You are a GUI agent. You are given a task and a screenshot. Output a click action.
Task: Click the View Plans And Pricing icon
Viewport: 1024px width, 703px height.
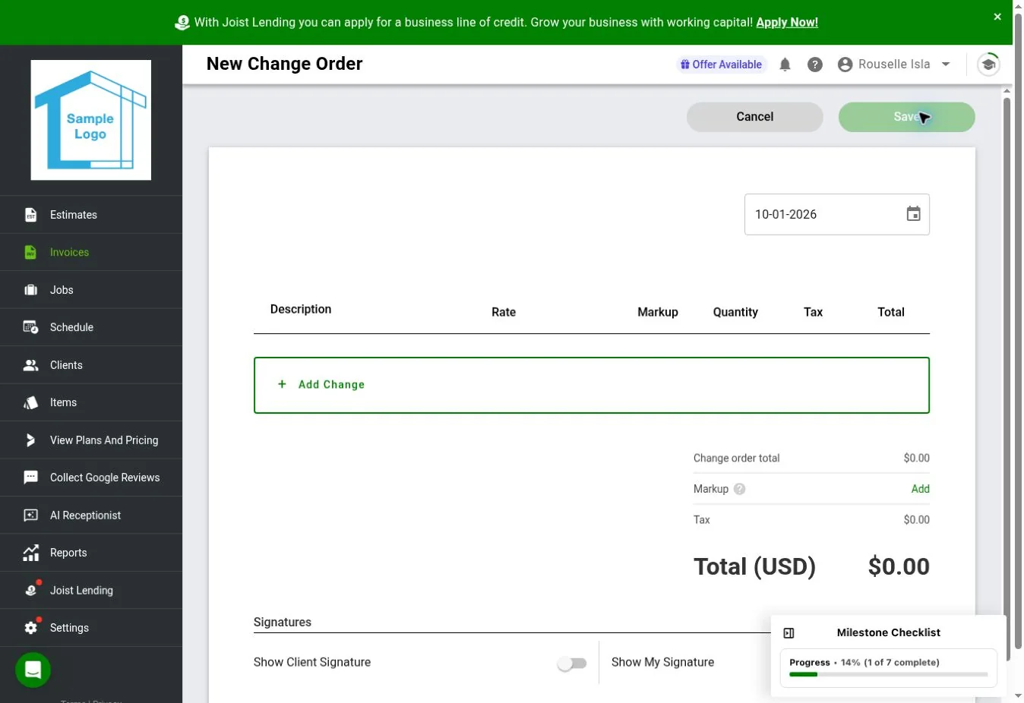[x=30, y=440]
